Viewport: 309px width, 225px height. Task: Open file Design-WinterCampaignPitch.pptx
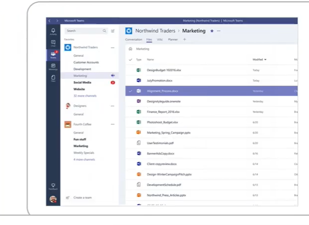169,174
